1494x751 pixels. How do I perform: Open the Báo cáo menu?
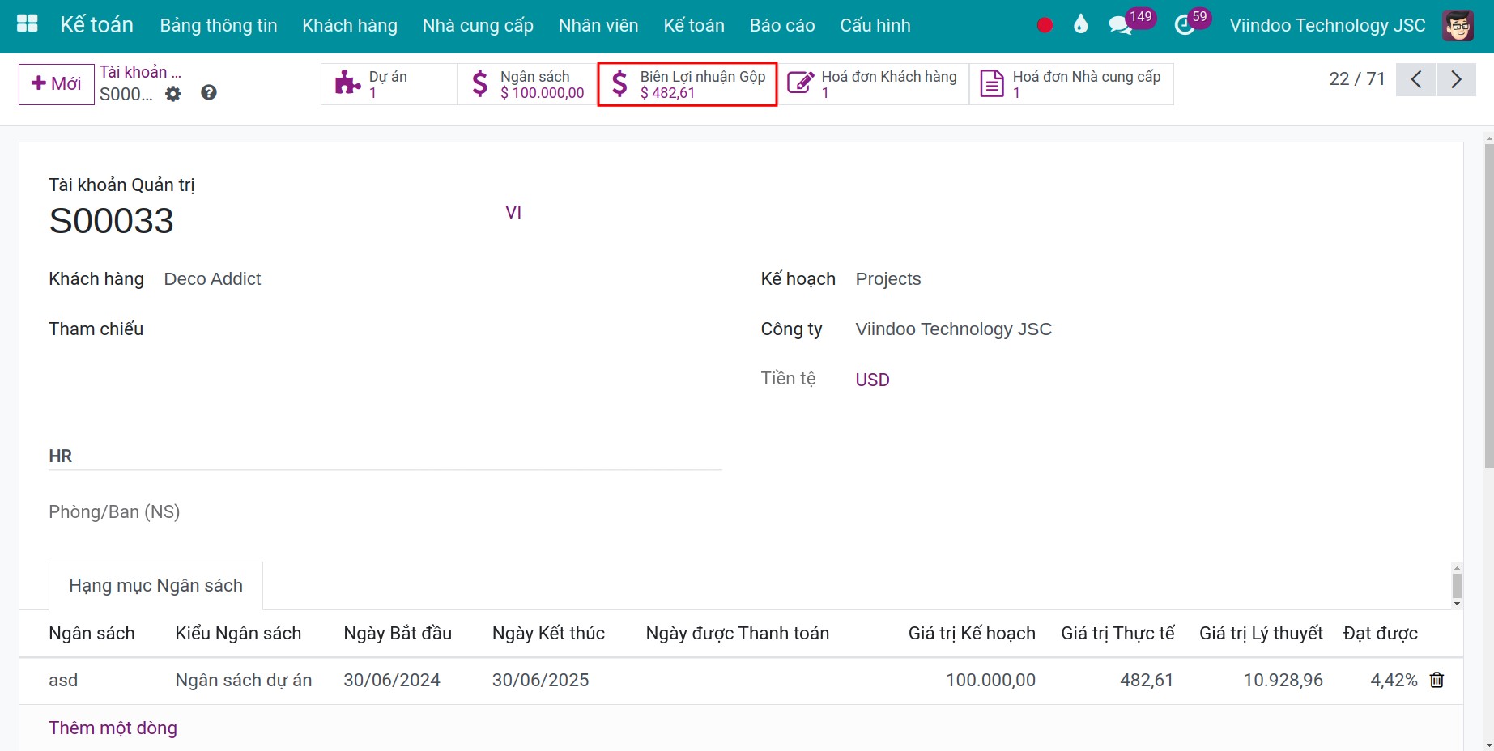(x=782, y=25)
